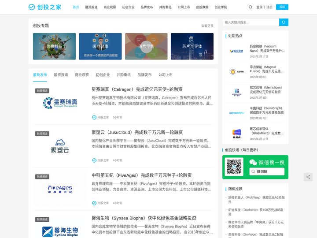The height and width of the screenshot is (238, 317).
Task: Open 融资报道 in top navigation
Action: pyautogui.click(x=91, y=7)
